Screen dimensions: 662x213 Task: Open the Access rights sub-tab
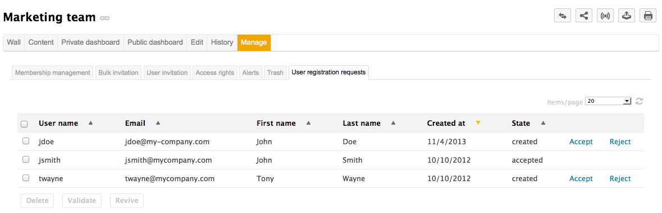215,73
